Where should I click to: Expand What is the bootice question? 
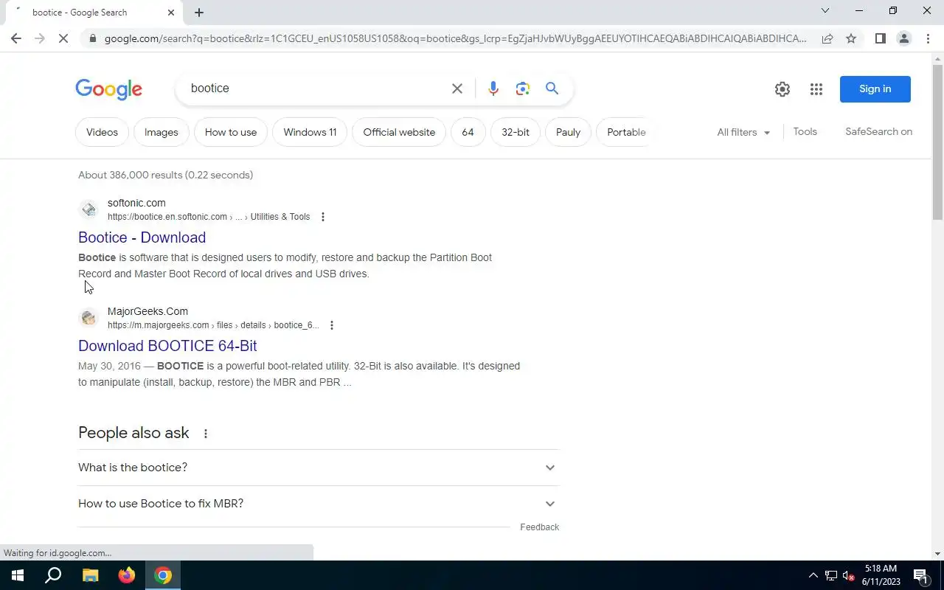pos(319,468)
